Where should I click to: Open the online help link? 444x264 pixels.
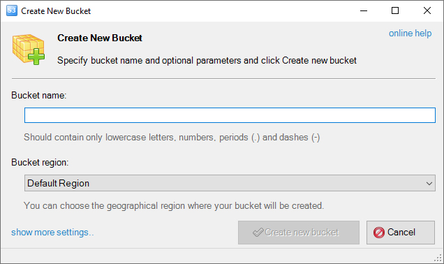click(x=410, y=33)
